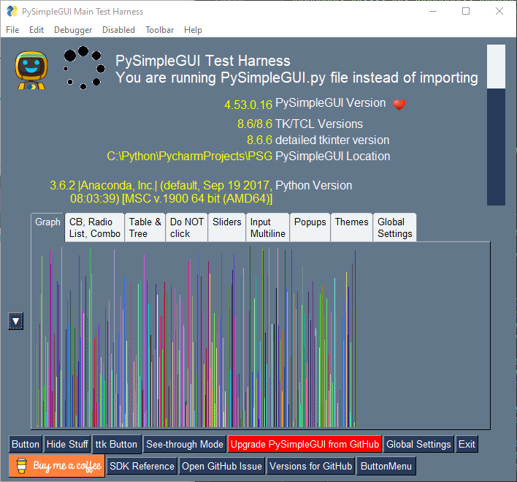
Task: Maximize the PySimpleGUI Main Test Harness window
Action: 466,11
